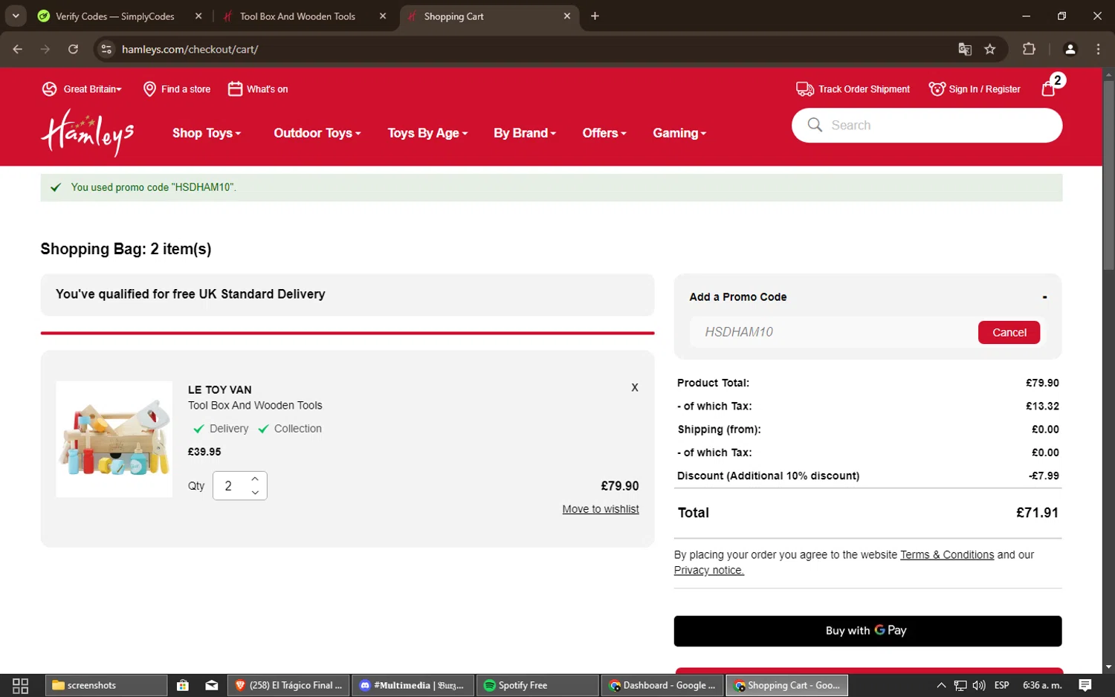Expand the Gaming menu

(x=679, y=133)
